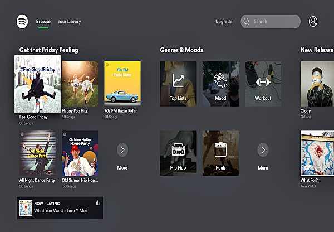Open the Workout genre tile
The image size is (334, 232).
coord(263,84)
